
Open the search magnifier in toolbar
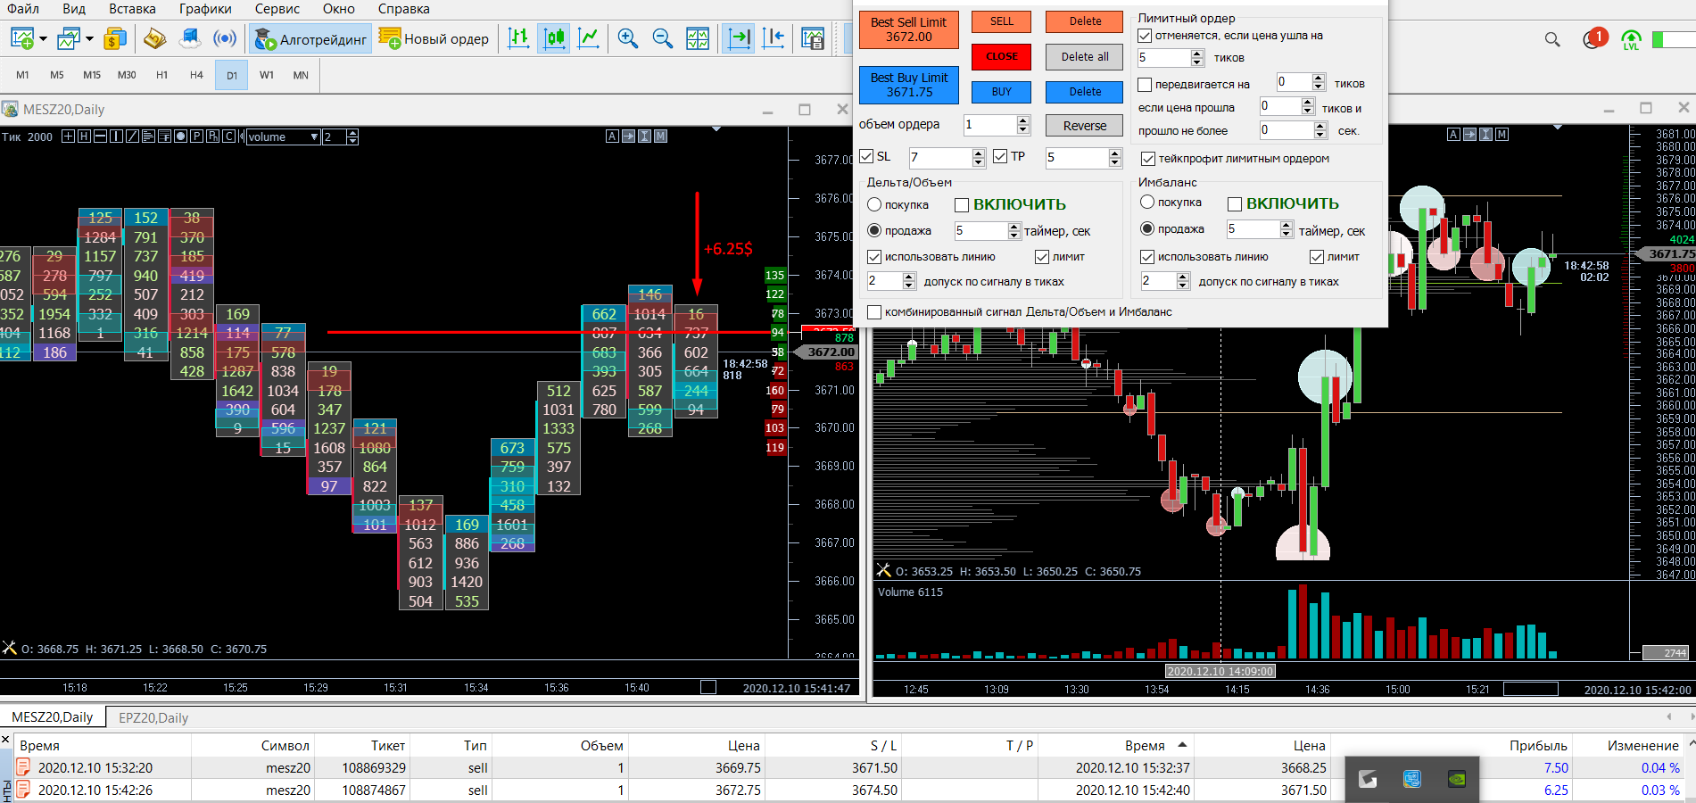(1552, 39)
